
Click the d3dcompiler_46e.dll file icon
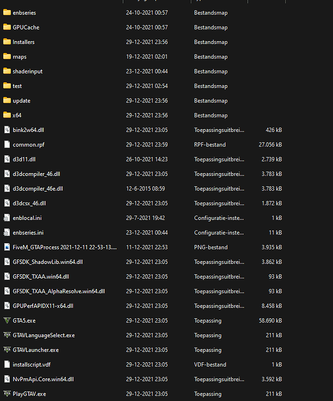[x=7, y=189]
